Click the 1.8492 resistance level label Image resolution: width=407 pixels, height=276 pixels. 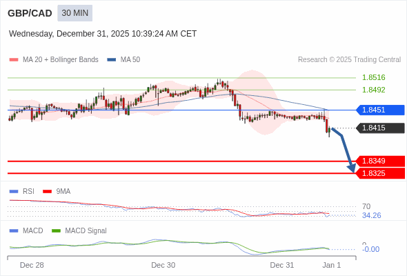373,90
